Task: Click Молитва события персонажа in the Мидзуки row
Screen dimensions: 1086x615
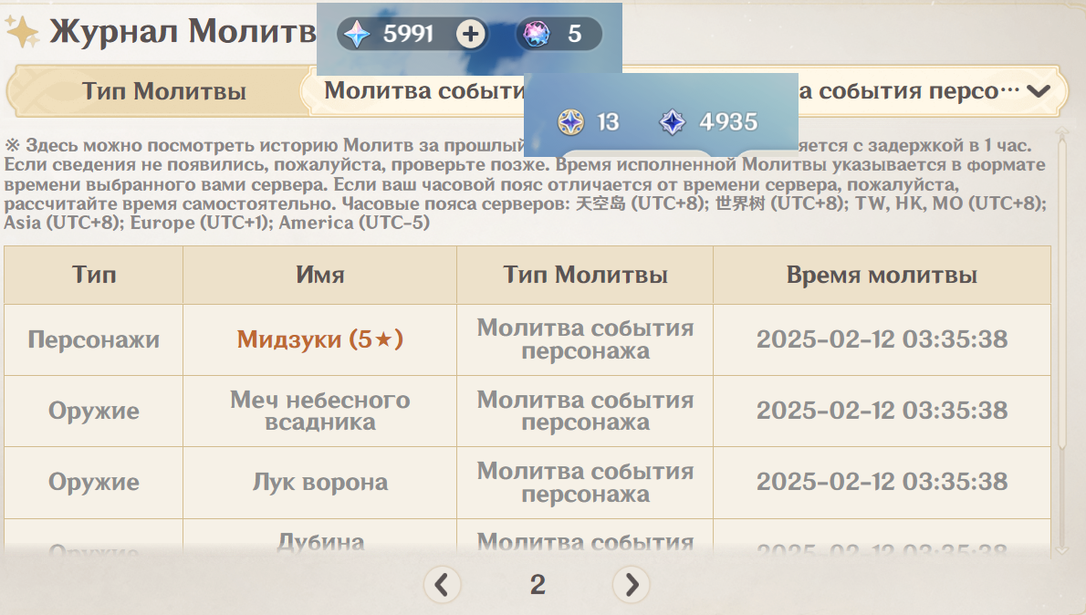Action: click(x=585, y=339)
